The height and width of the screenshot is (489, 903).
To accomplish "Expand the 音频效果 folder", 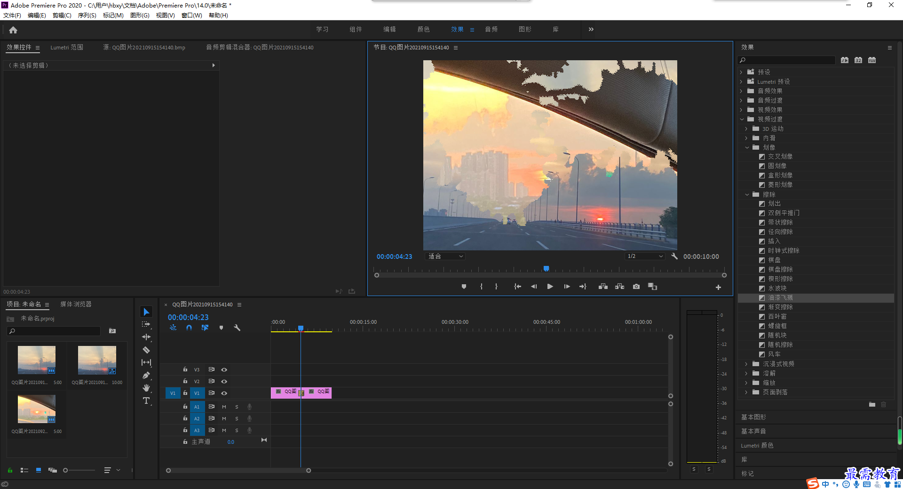I will [x=741, y=91].
